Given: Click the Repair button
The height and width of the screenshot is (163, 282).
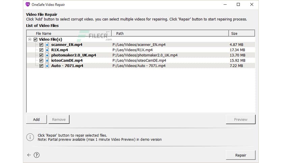Looking at the screenshot, I should tap(241, 155).
